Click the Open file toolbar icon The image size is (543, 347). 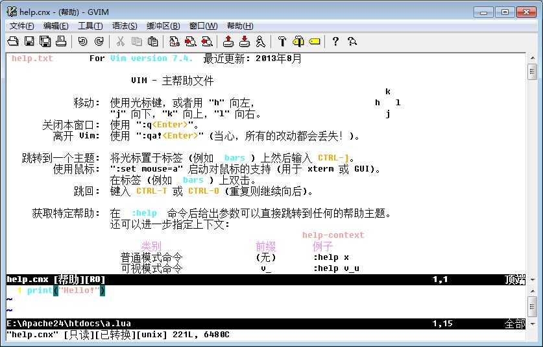point(13,42)
